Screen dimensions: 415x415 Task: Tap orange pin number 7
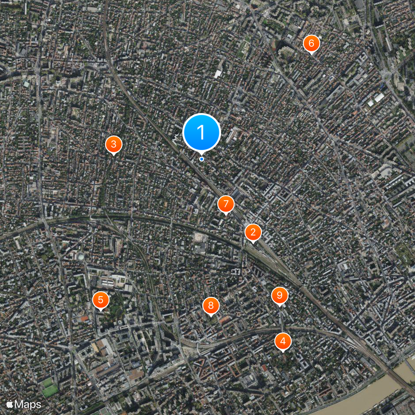226,204
